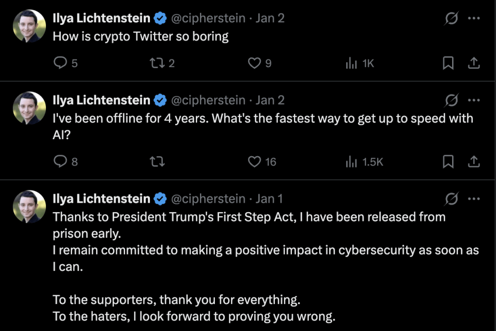Share the "offline for 4 years" tweet
The width and height of the screenshot is (496, 331).
click(x=473, y=162)
